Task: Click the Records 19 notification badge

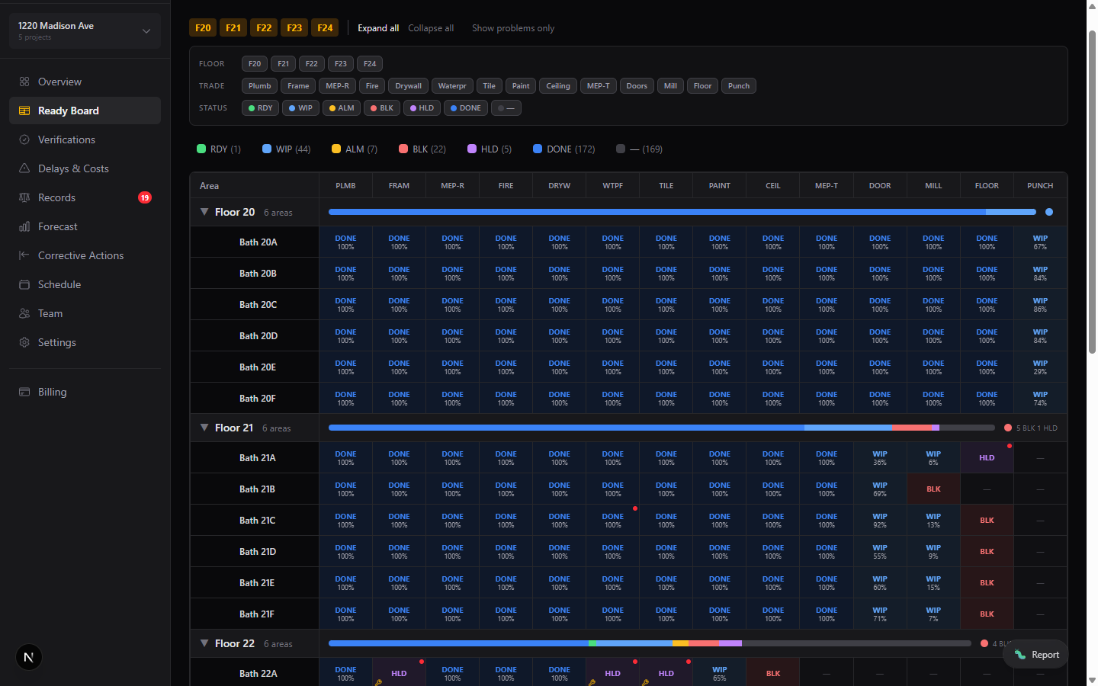Action: coord(145,197)
